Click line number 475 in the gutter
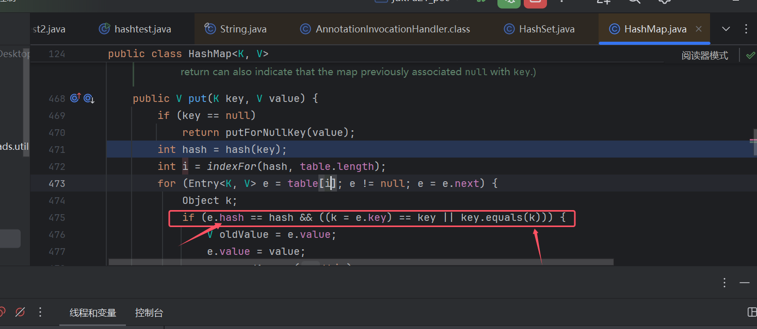Image resolution: width=757 pixels, height=329 pixels. 57,217
